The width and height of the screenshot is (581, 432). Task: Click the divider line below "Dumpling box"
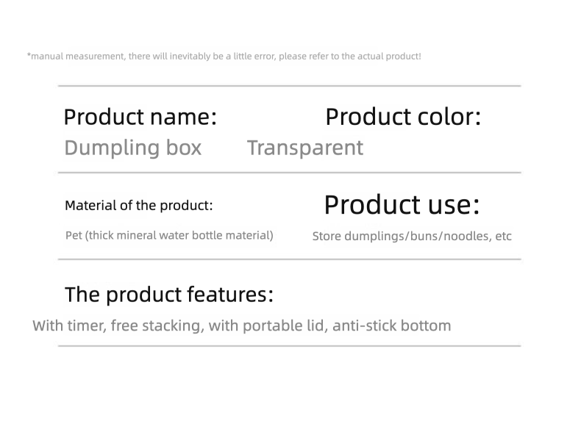[289, 173]
